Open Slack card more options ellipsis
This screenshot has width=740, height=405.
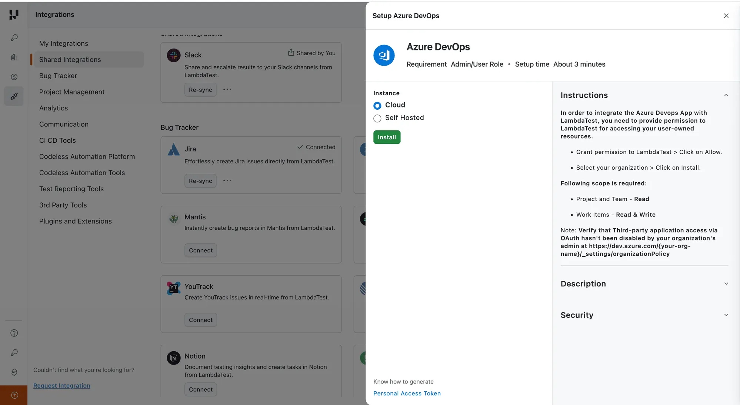(x=227, y=90)
